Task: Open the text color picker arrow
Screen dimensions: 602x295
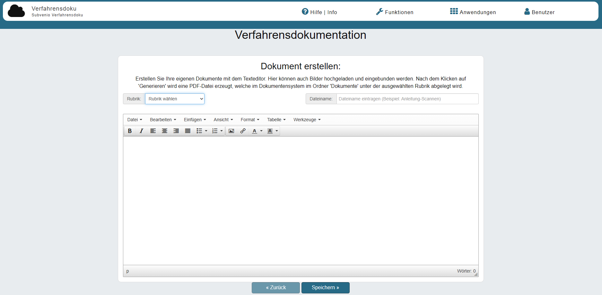Action: (261, 131)
